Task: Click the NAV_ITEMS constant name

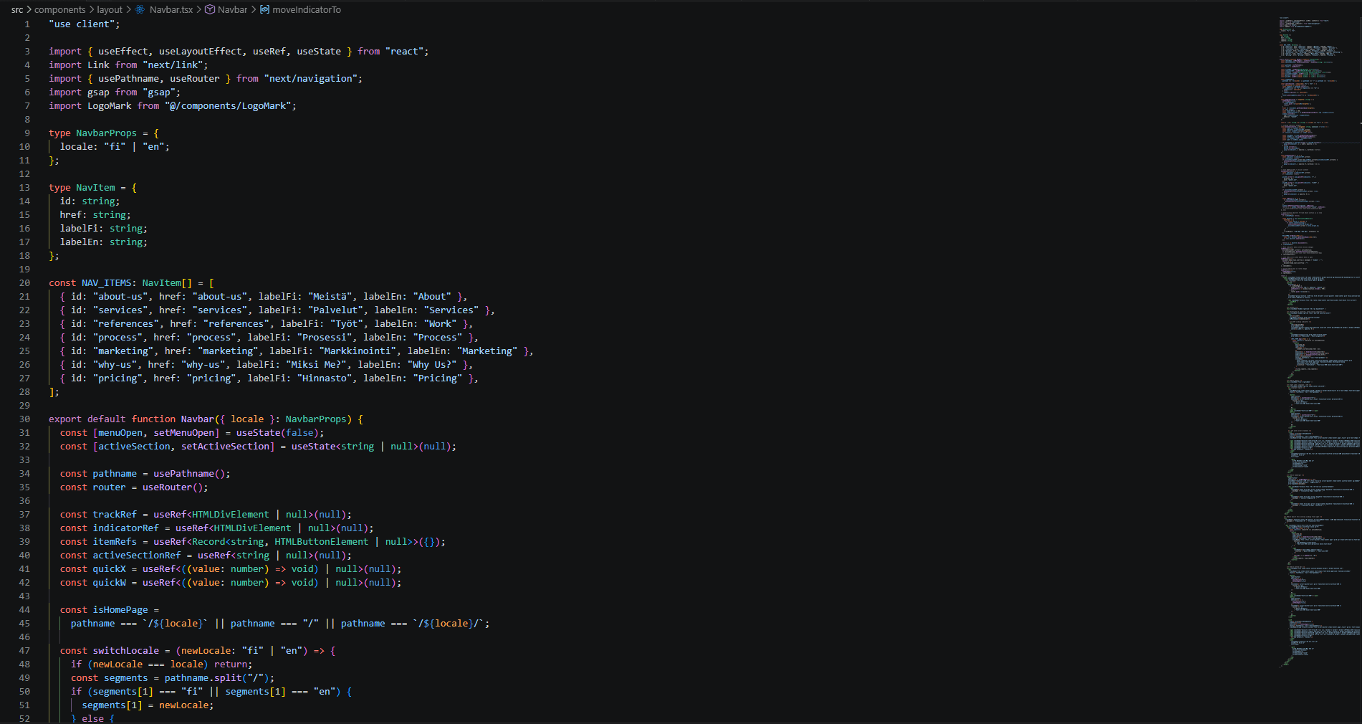Action: click(106, 283)
